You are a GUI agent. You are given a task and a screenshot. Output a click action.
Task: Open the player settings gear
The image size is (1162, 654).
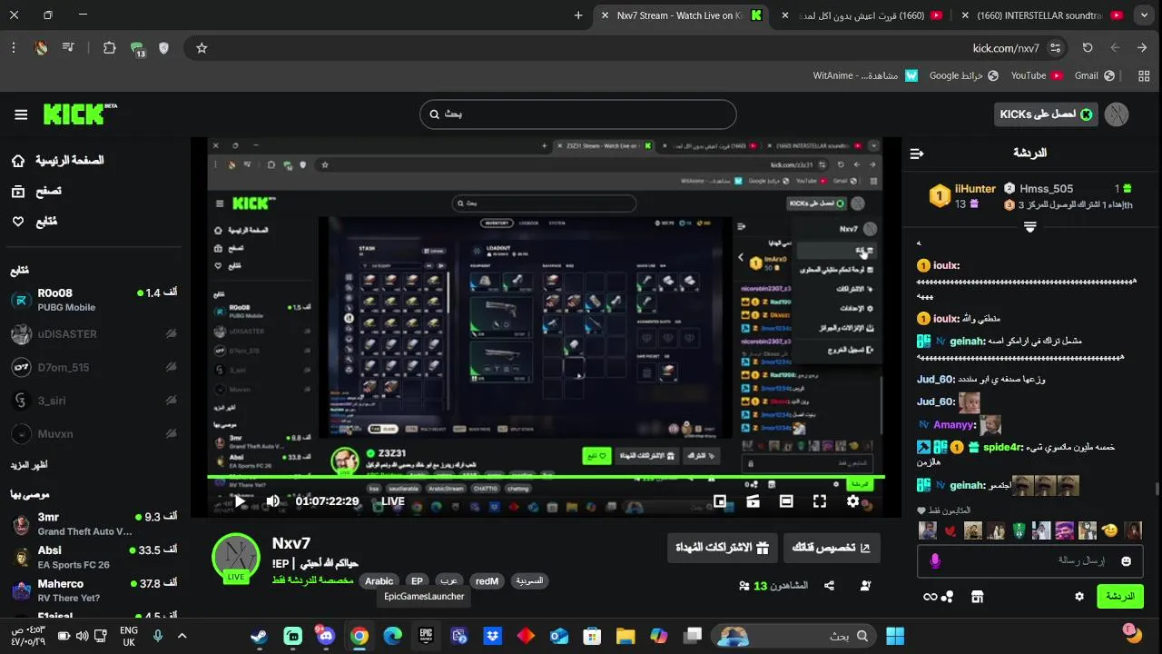[853, 500]
